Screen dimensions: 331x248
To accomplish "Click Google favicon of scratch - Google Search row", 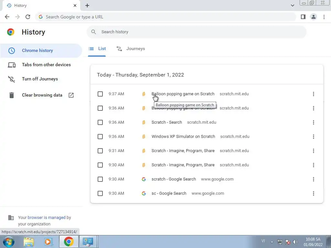I will click(x=144, y=179).
